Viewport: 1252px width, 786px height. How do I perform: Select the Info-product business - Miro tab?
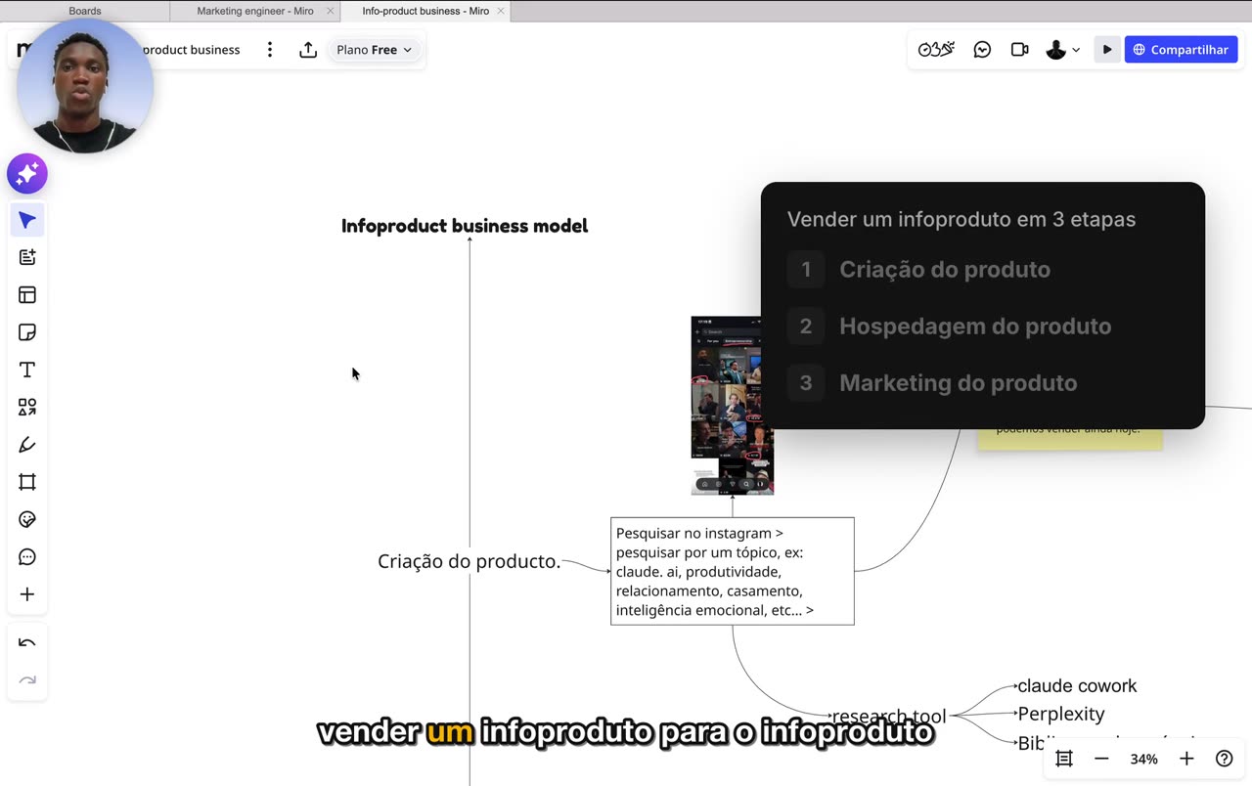(425, 11)
